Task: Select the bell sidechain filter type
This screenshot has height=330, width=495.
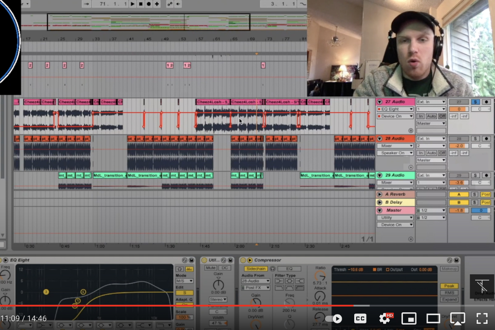Action: pos(289,281)
